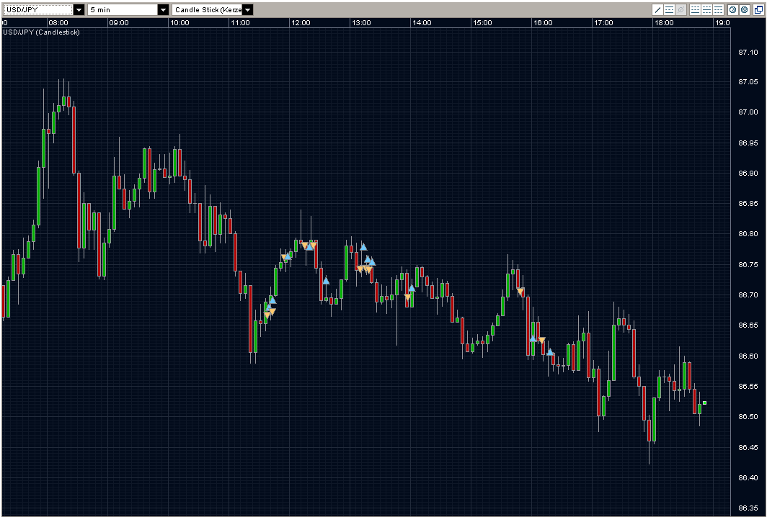Image resolution: width=767 pixels, height=517 pixels.
Task: Click the 5 min interval field
Action: pos(123,10)
